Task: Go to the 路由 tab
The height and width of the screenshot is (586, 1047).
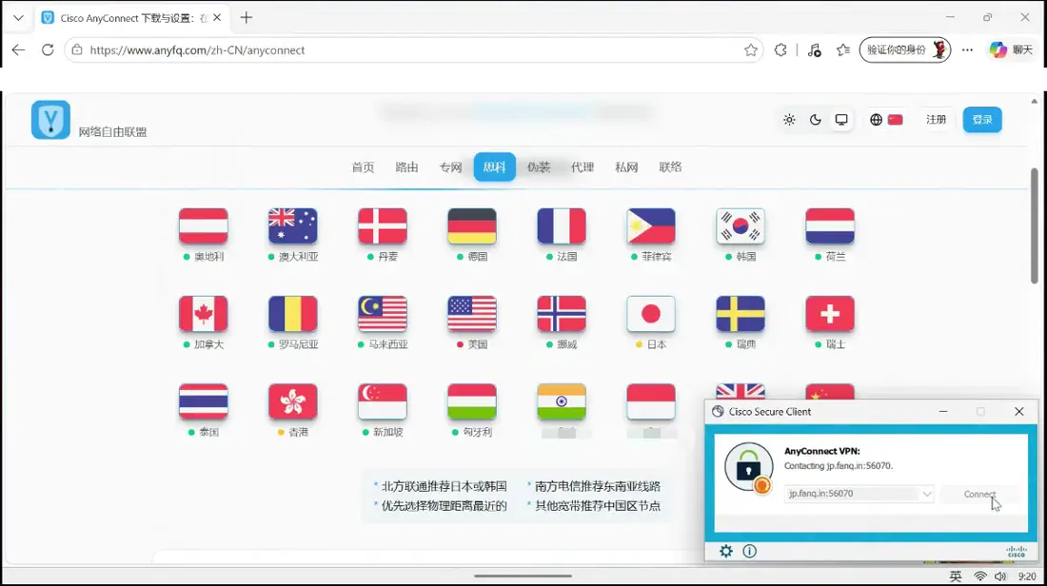Action: point(406,166)
